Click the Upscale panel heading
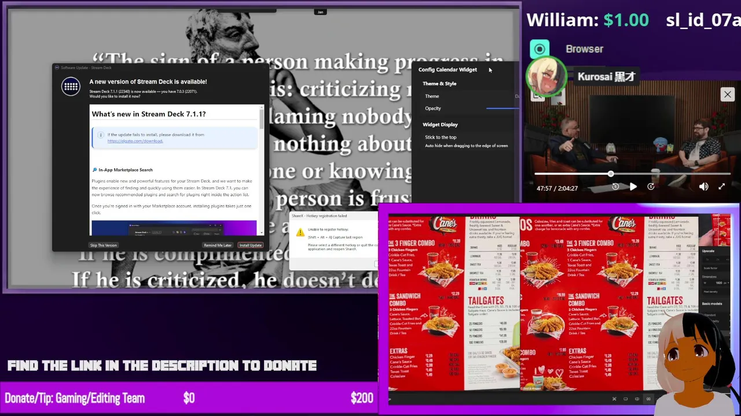This screenshot has width=741, height=416. [x=708, y=251]
